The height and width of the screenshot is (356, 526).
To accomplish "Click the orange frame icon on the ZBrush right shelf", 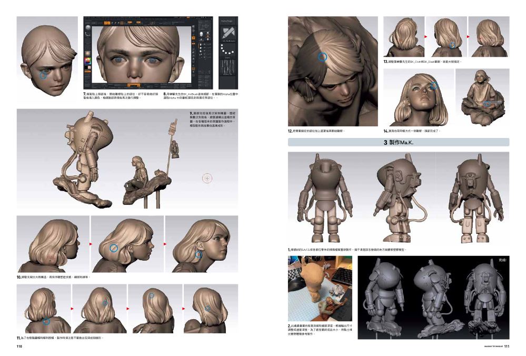I will tap(194, 38).
